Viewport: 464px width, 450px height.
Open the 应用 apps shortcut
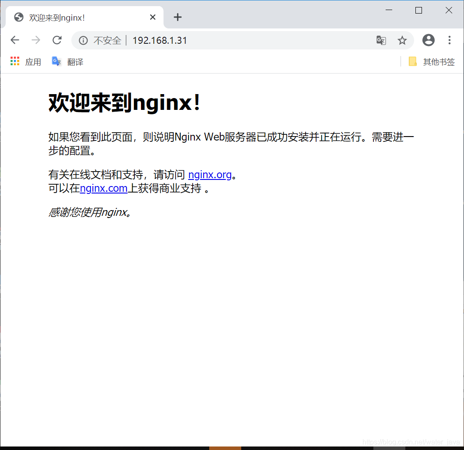pyautogui.click(x=26, y=62)
